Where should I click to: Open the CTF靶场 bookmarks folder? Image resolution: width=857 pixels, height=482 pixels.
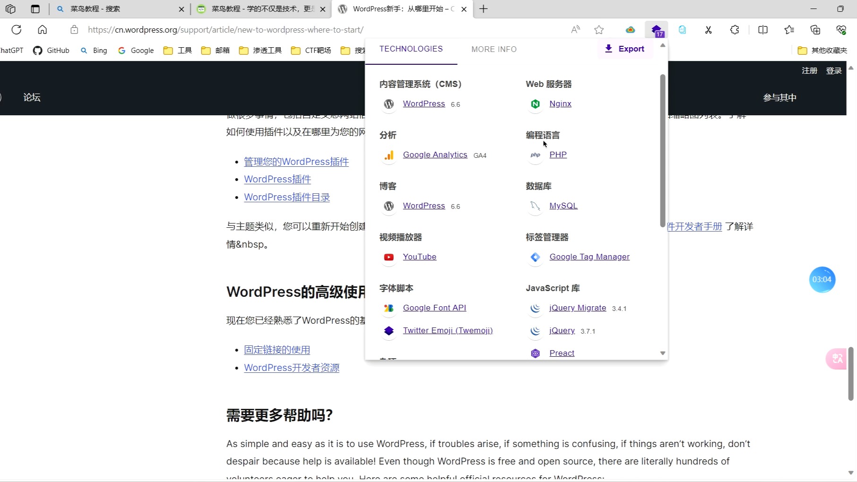[x=311, y=51]
